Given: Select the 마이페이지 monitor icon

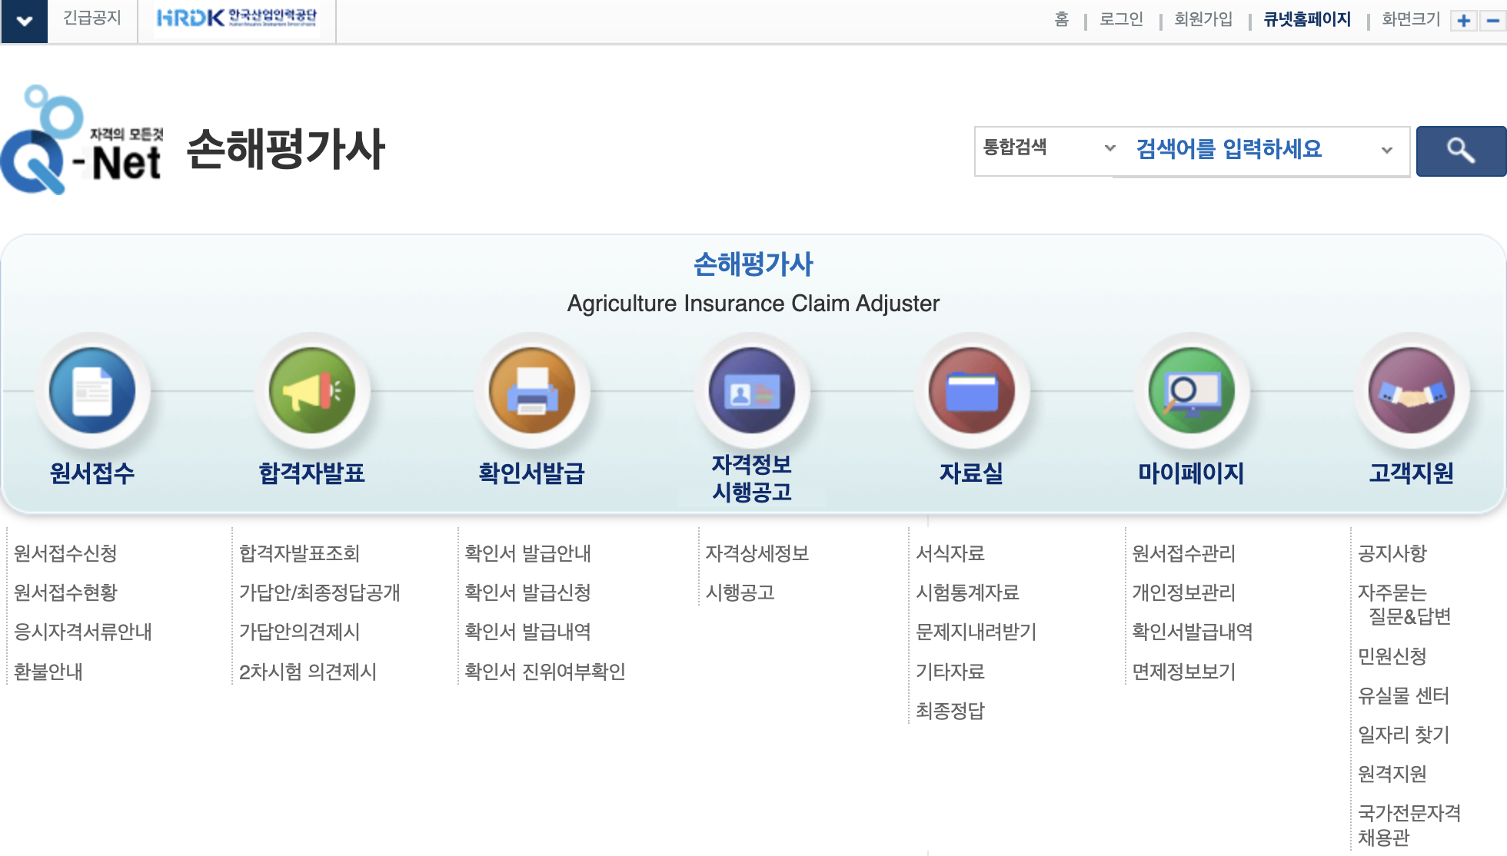Looking at the screenshot, I should (x=1191, y=390).
